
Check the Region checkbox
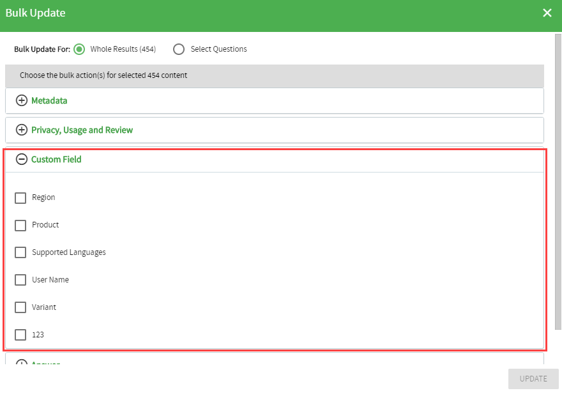click(20, 197)
